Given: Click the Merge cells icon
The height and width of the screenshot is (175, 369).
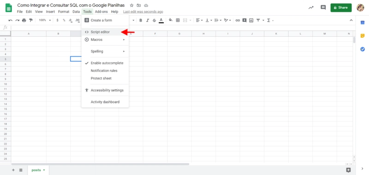Looking at the screenshot, I should coord(185,20).
